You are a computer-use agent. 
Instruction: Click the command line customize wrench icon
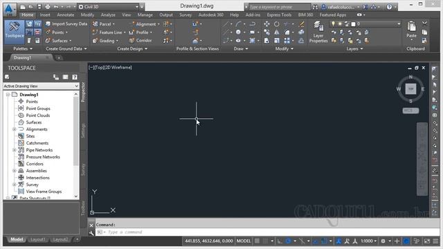(x=91, y=233)
